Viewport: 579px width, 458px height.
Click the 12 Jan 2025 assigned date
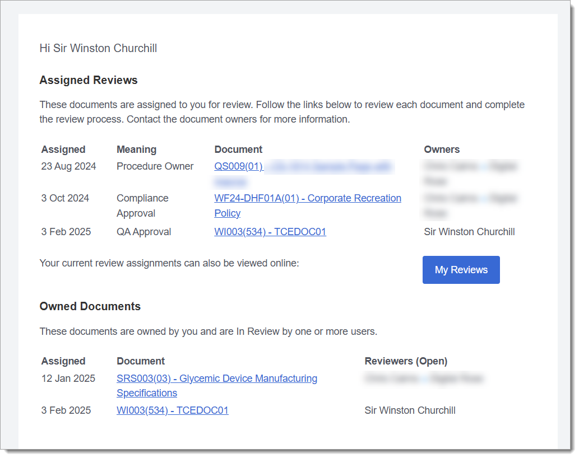point(68,378)
